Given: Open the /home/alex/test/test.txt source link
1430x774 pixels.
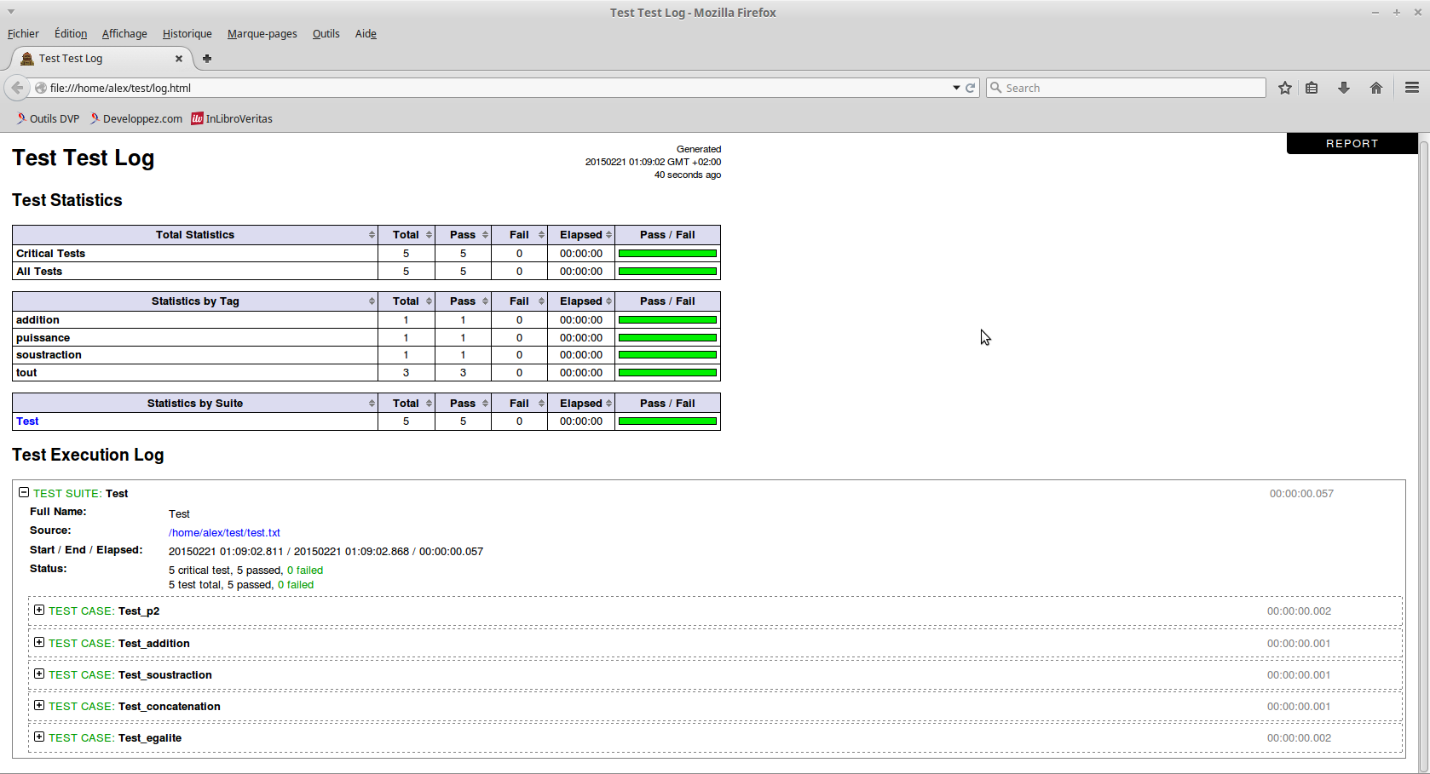Looking at the screenshot, I should point(224,533).
